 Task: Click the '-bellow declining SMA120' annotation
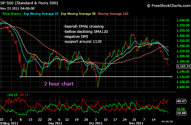(86, 32)
